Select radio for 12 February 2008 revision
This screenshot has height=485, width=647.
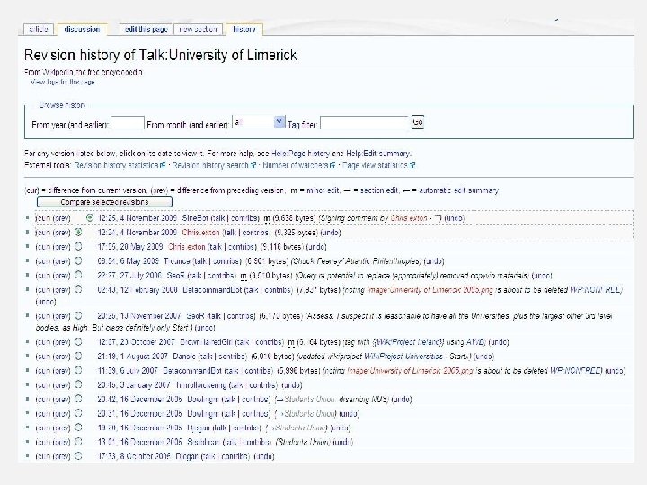(x=78, y=289)
